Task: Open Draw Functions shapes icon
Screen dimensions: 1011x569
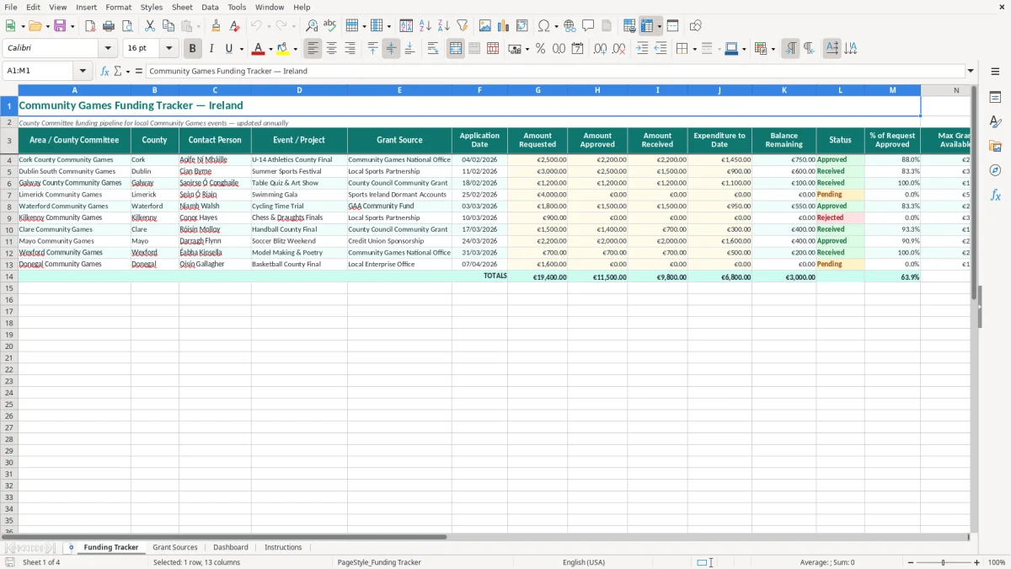Action: tap(696, 26)
